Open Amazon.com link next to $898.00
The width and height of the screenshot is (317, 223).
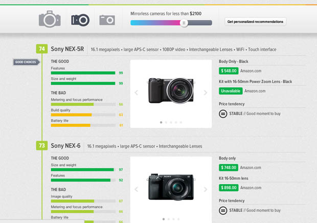pos(251,188)
